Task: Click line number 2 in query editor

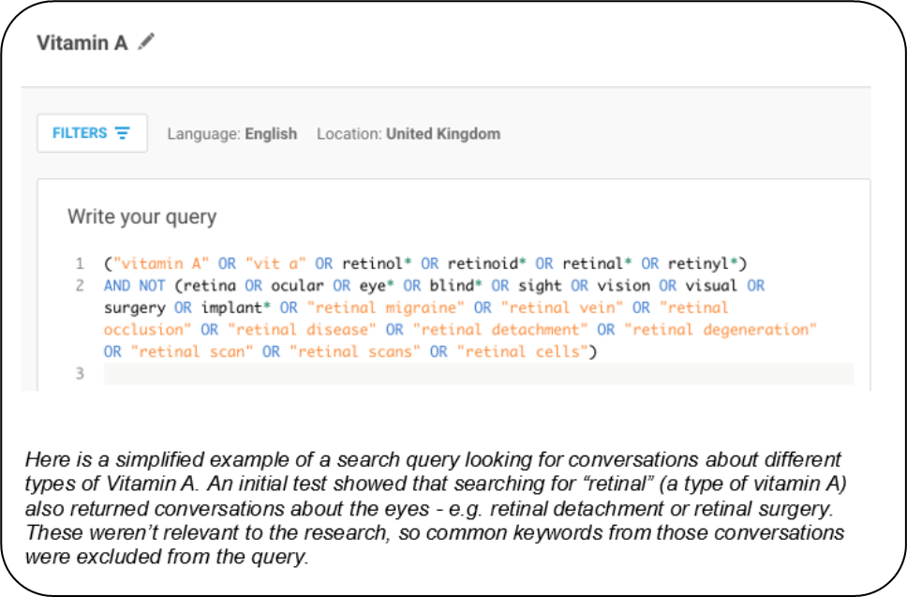Action: pos(80,286)
